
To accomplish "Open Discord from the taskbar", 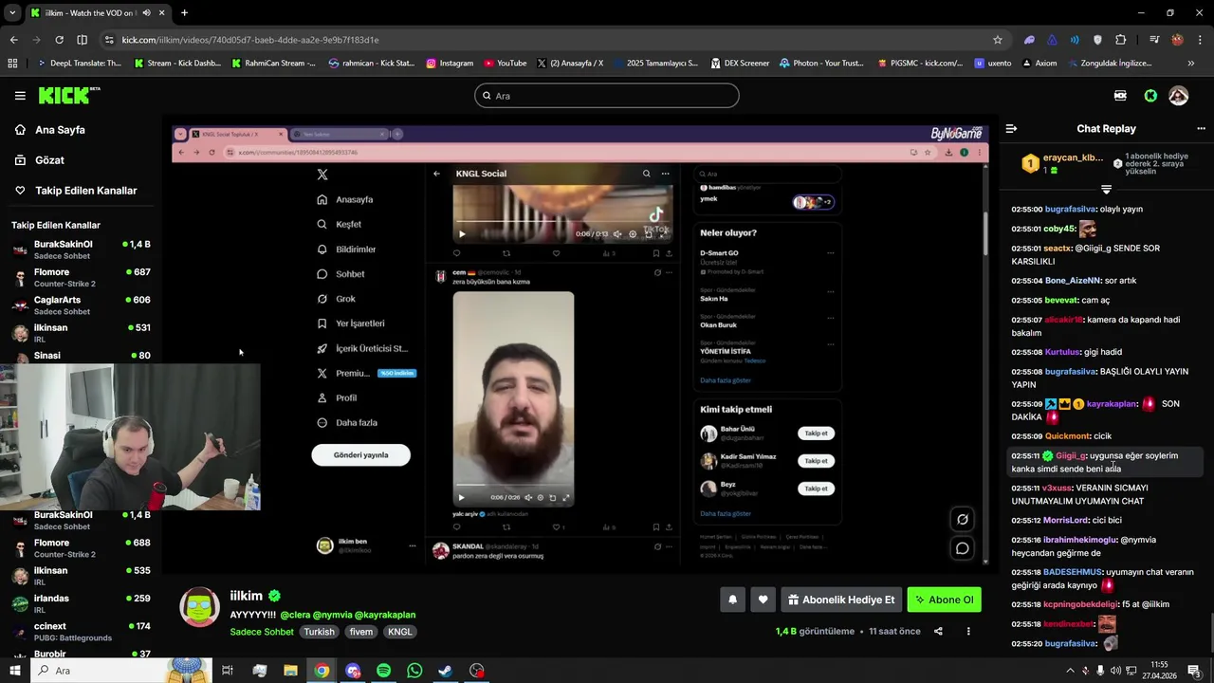I will pos(353,671).
